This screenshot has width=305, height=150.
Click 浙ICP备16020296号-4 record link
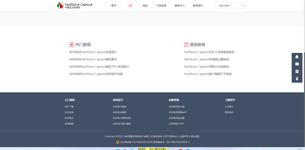point(178,142)
